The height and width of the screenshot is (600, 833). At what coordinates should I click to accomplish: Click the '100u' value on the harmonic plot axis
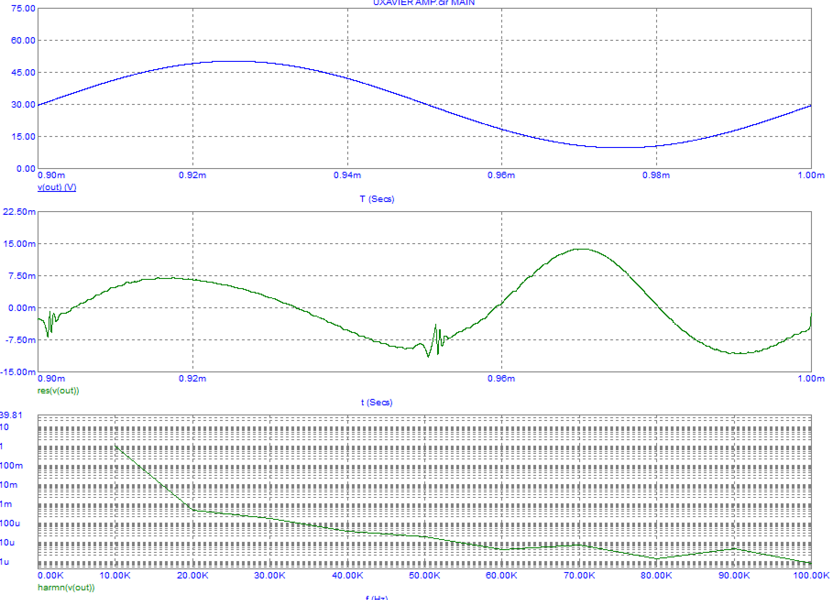pyautogui.click(x=10, y=524)
